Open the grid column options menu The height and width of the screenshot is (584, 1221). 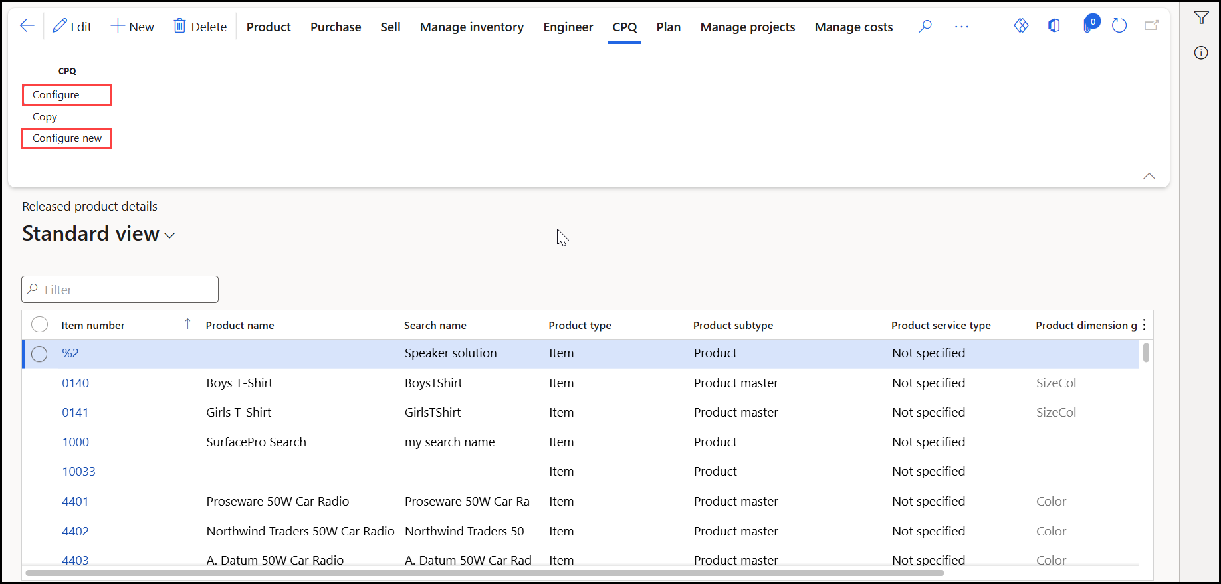pos(1144,325)
